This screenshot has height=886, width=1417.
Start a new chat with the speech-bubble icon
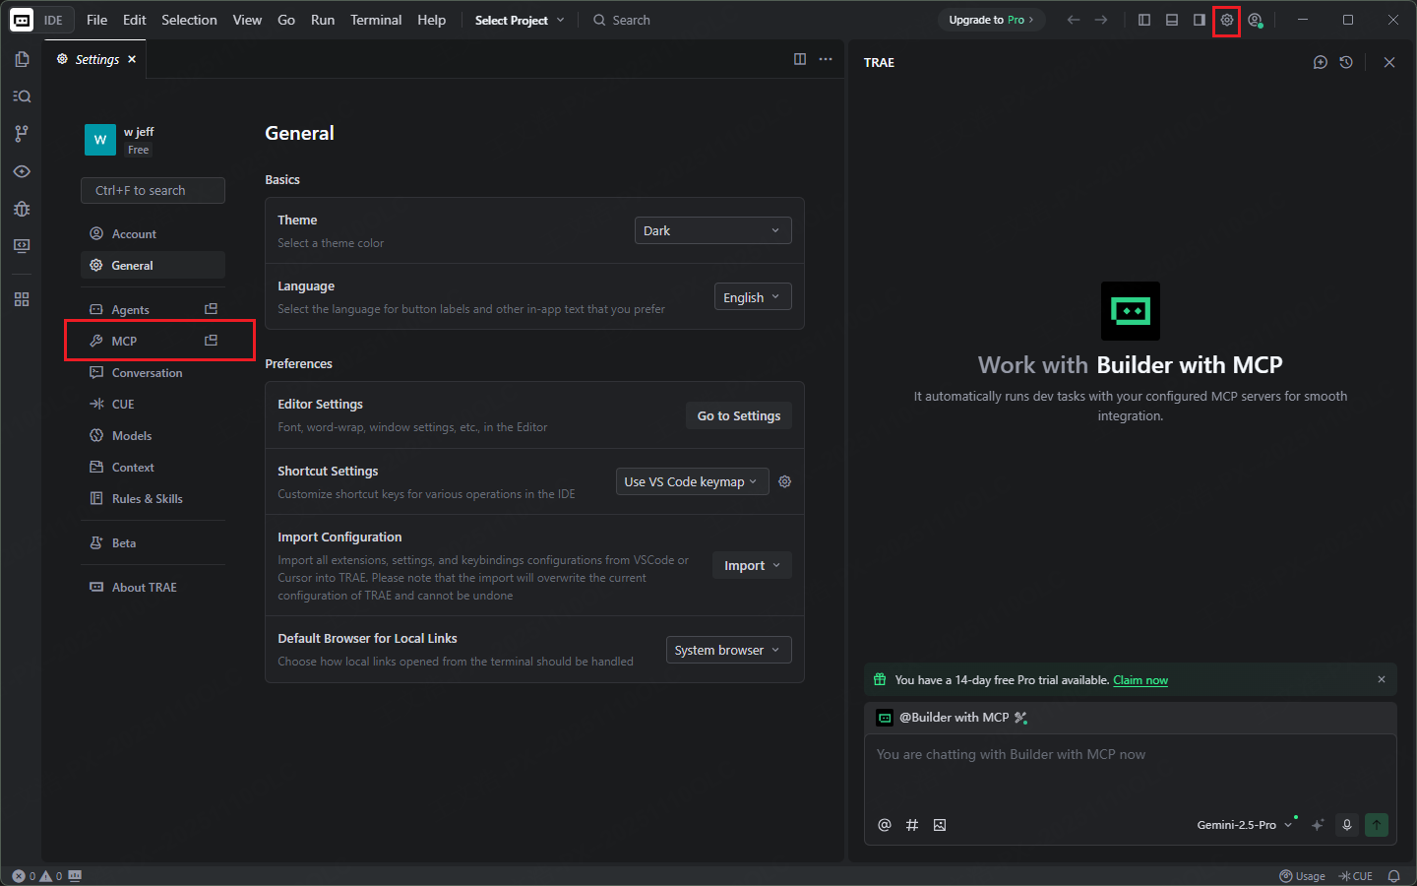point(1319,61)
